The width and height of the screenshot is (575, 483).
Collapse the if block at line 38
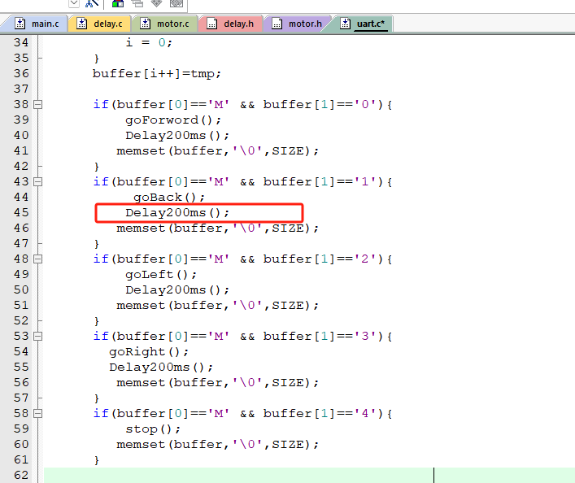[x=37, y=105]
